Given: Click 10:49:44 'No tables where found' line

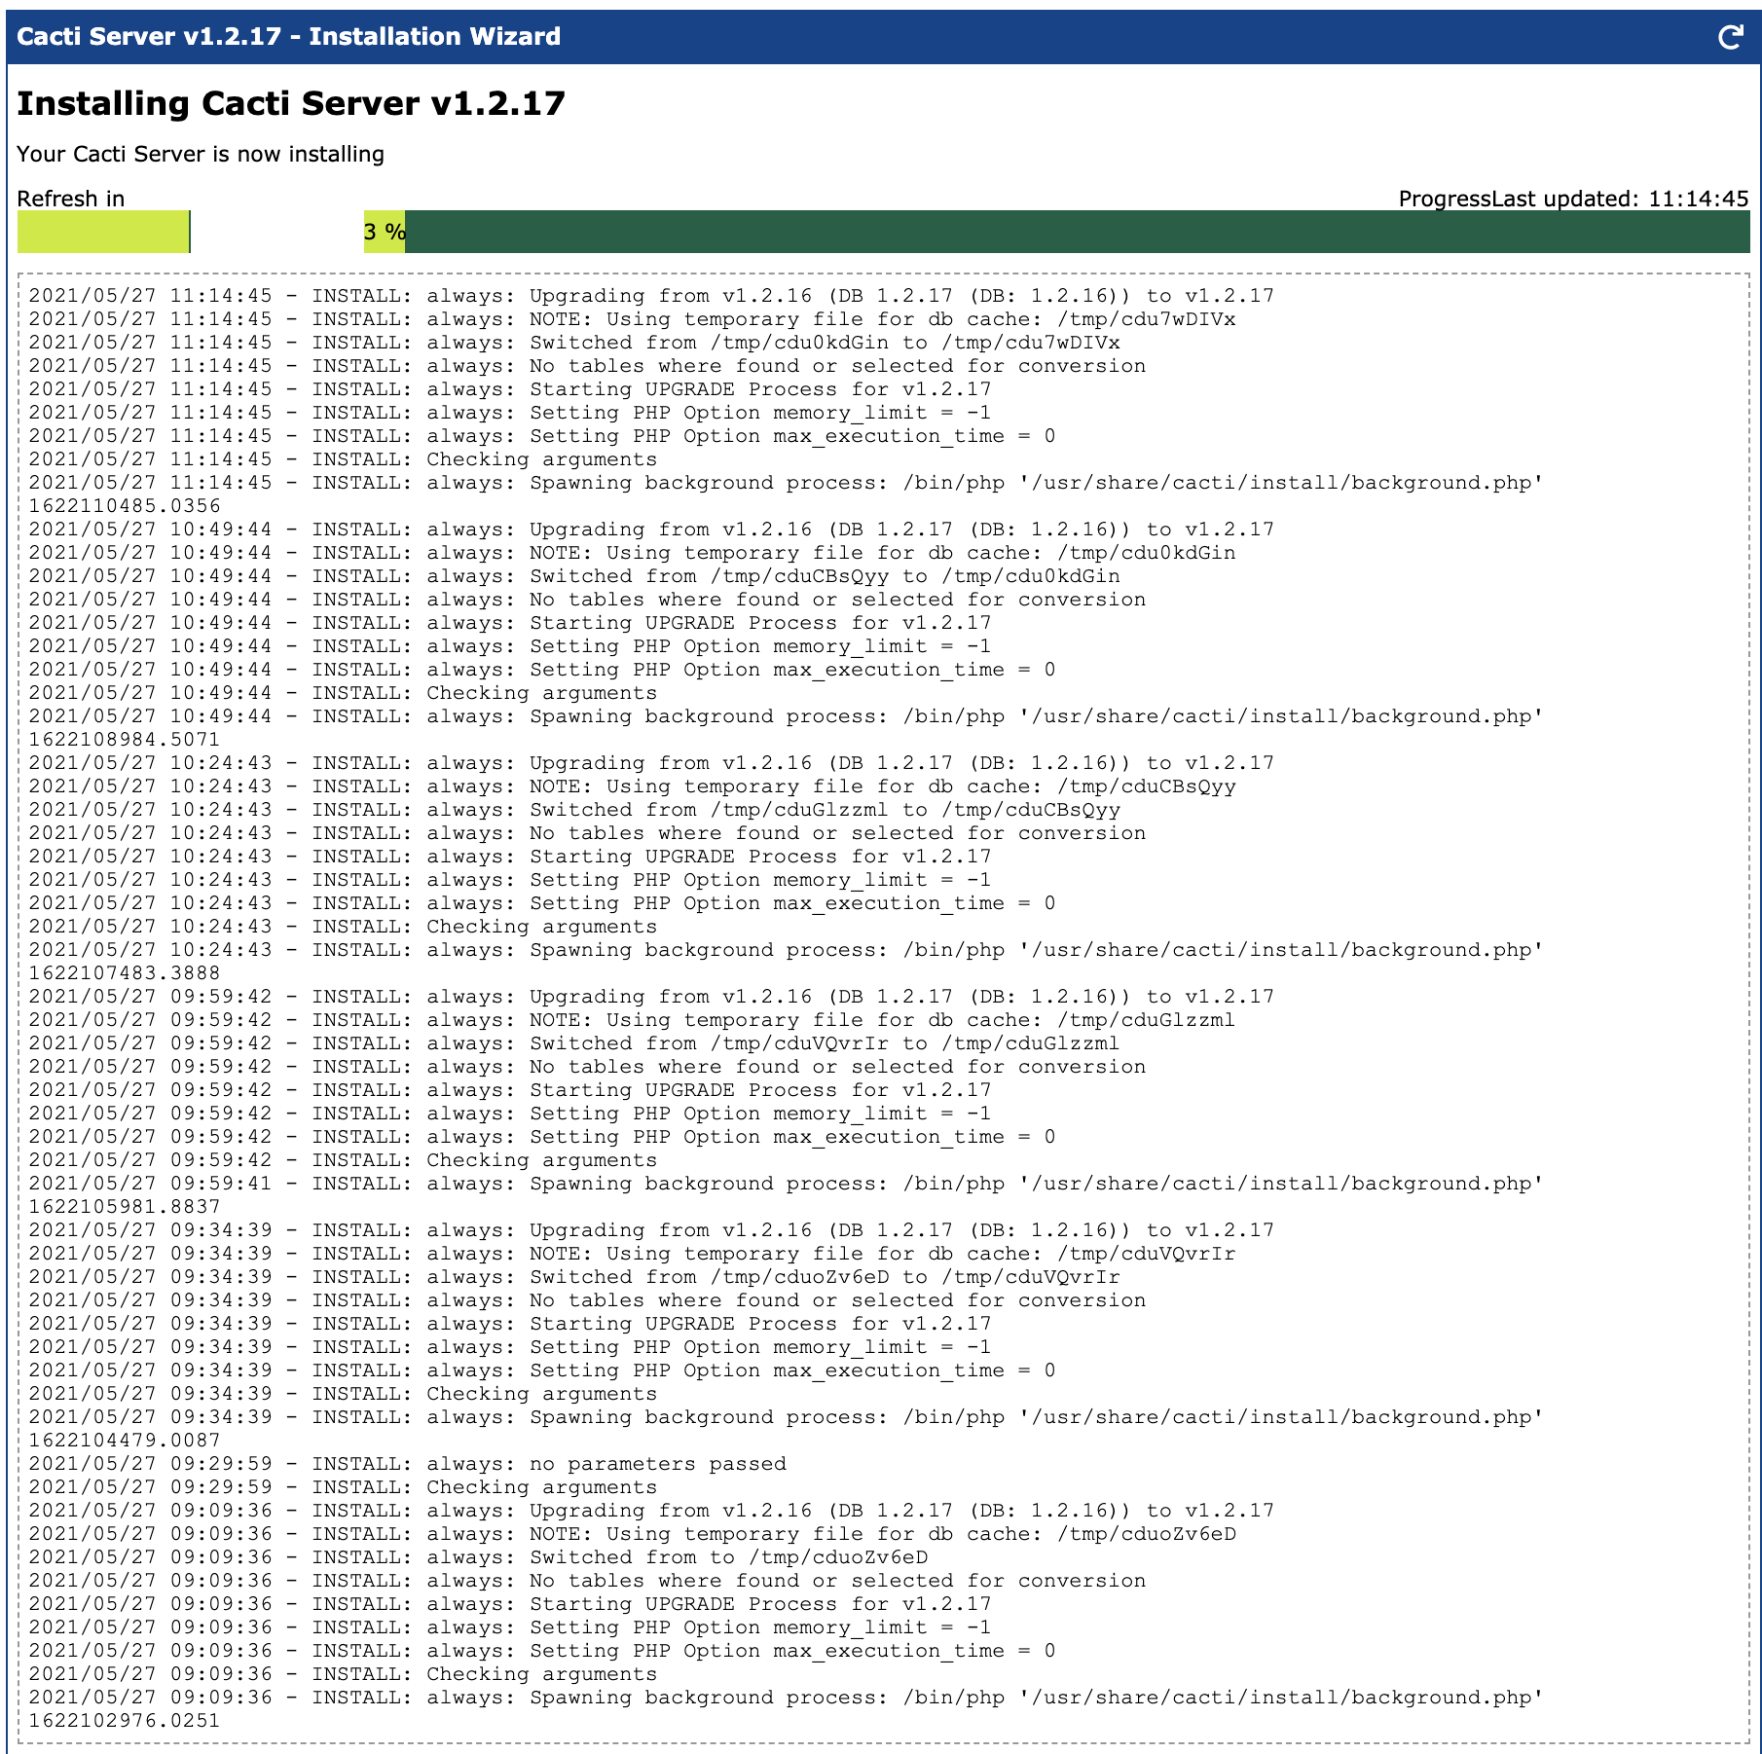Looking at the screenshot, I should pyautogui.click(x=587, y=600).
